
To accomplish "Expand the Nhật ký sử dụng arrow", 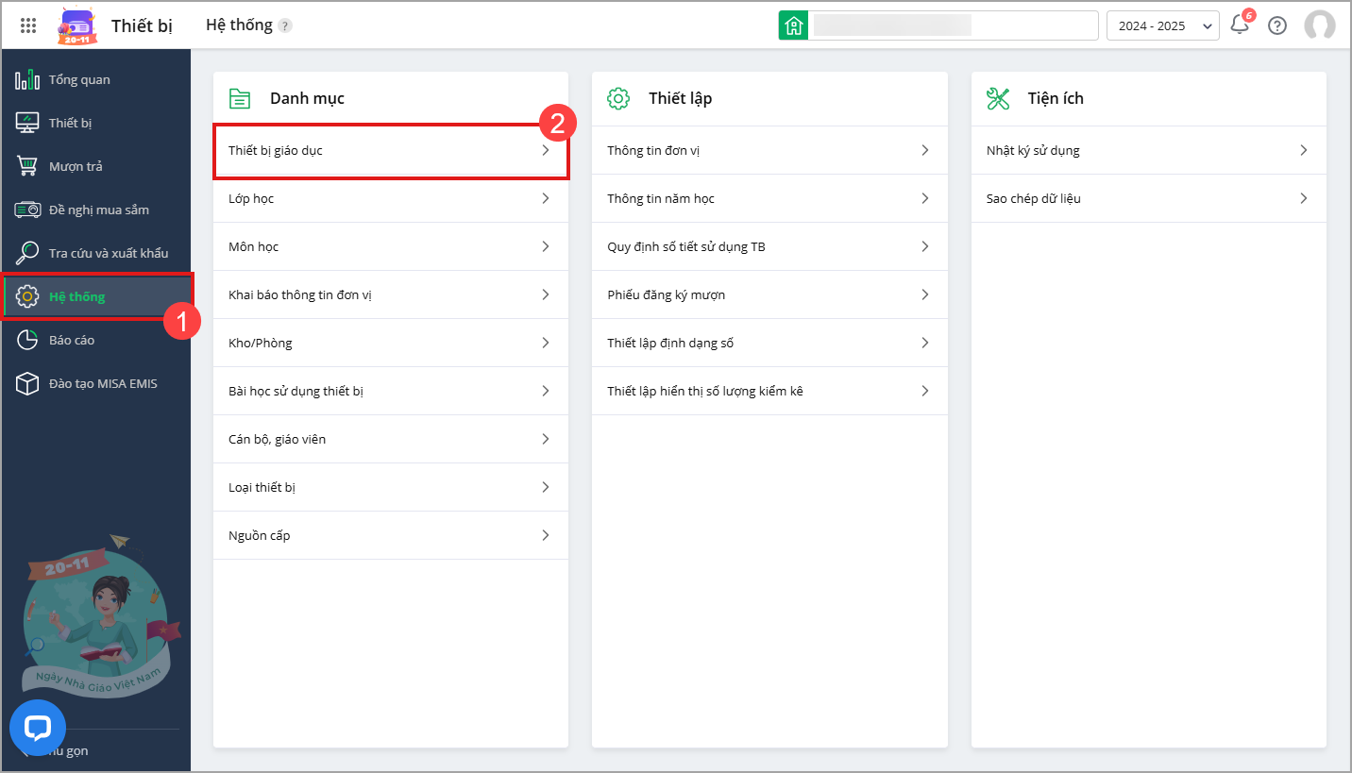I will (1303, 150).
